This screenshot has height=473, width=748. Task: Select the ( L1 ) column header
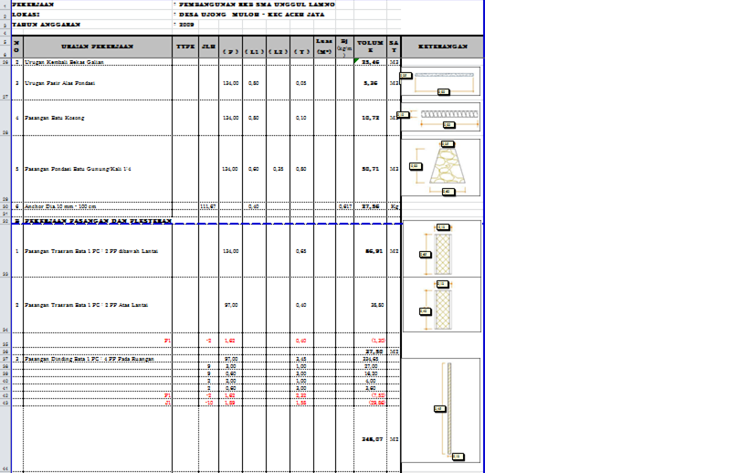click(254, 47)
